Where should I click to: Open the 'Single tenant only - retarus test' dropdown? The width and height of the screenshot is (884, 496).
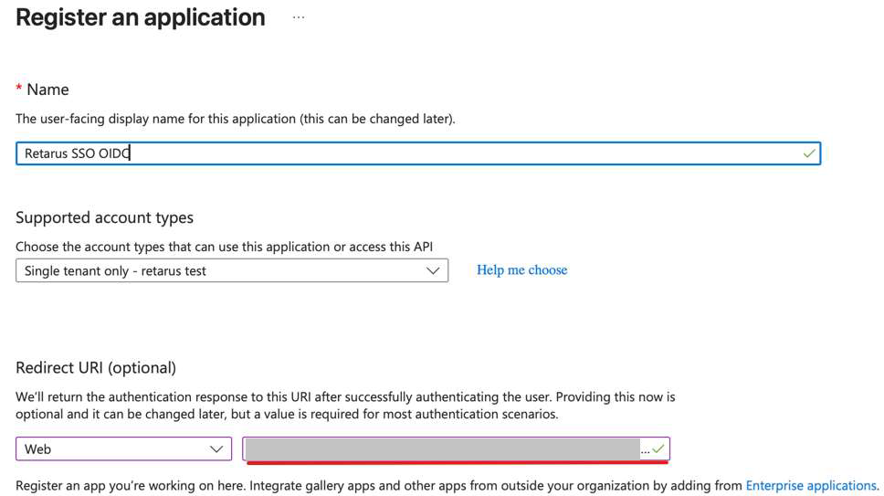[x=231, y=271]
